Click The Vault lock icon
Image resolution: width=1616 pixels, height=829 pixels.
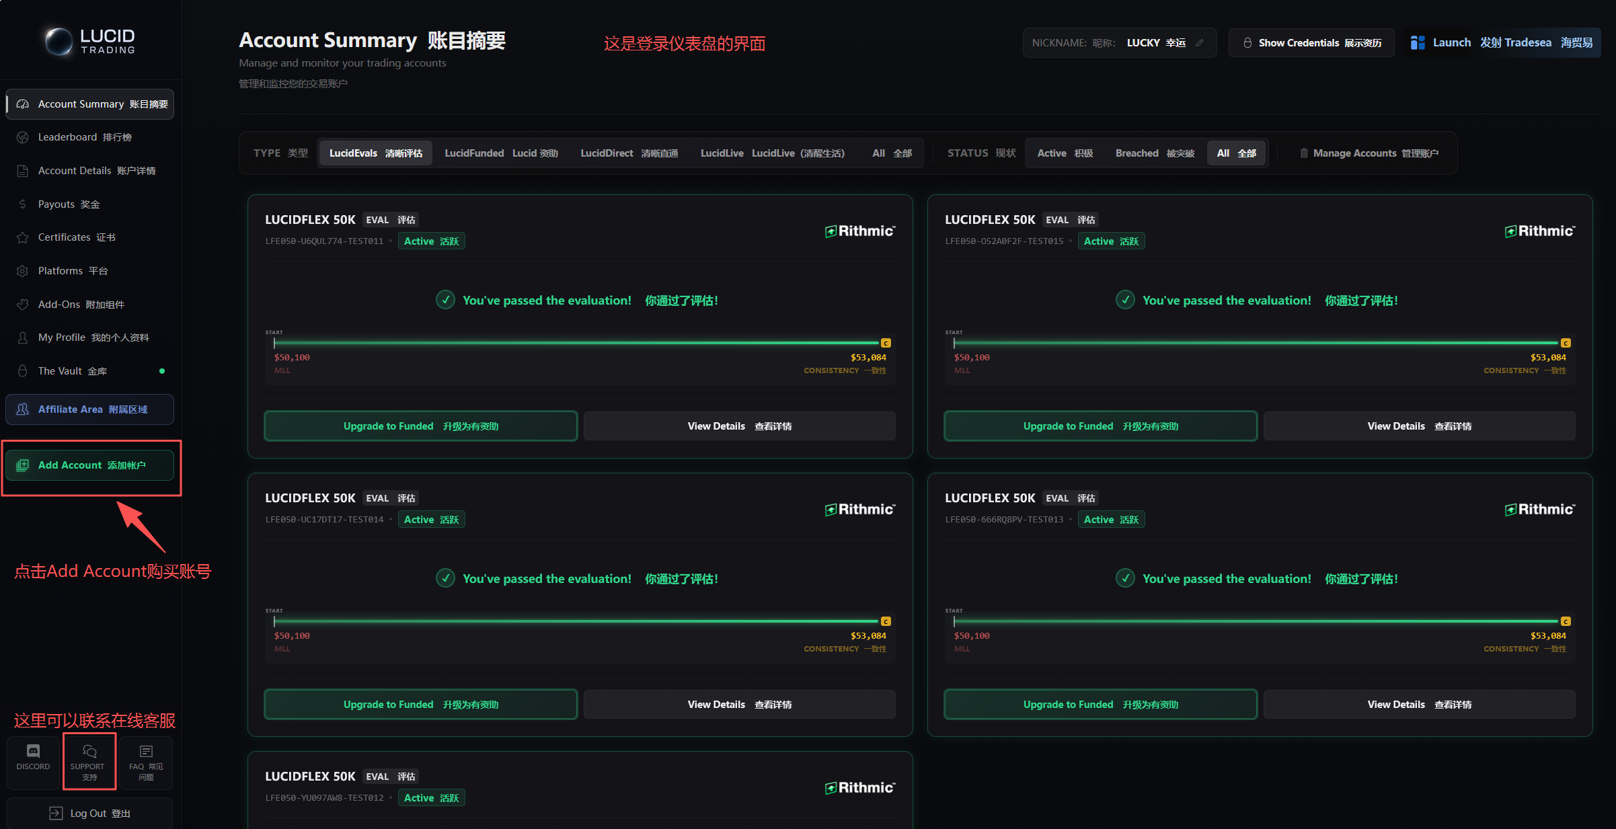[23, 371]
